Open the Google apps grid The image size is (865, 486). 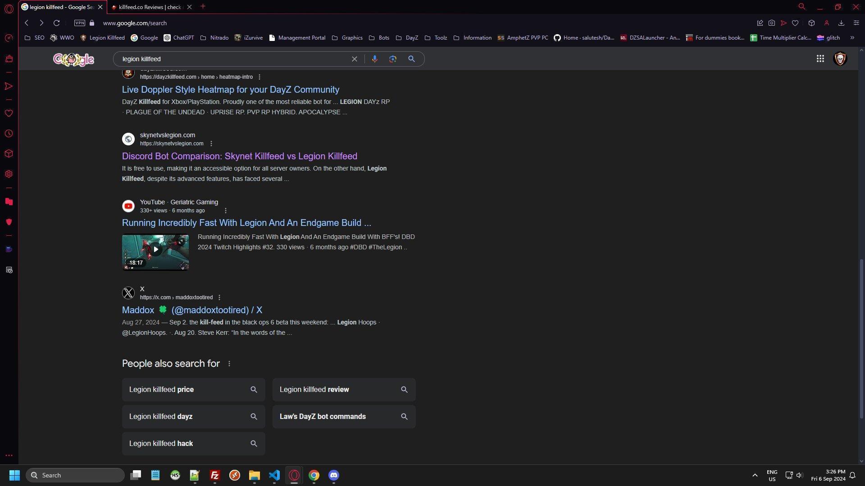tap(820, 59)
